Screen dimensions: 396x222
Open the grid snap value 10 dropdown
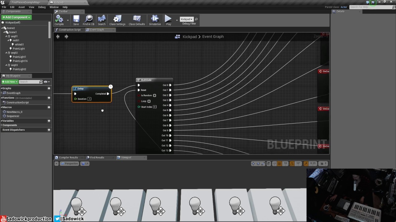point(285,163)
